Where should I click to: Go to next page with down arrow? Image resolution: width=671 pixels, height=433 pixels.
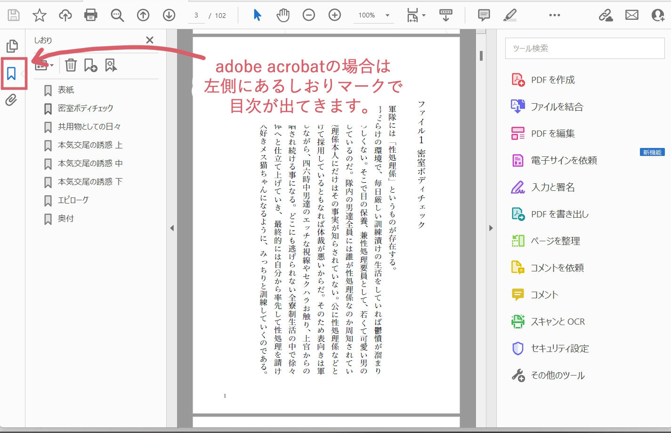(x=169, y=15)
